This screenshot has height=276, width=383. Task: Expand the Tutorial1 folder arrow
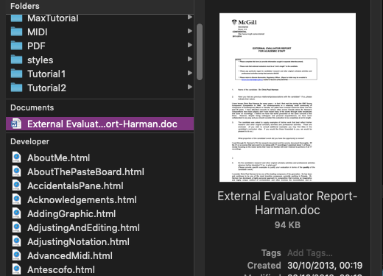(x=190, y=73)
